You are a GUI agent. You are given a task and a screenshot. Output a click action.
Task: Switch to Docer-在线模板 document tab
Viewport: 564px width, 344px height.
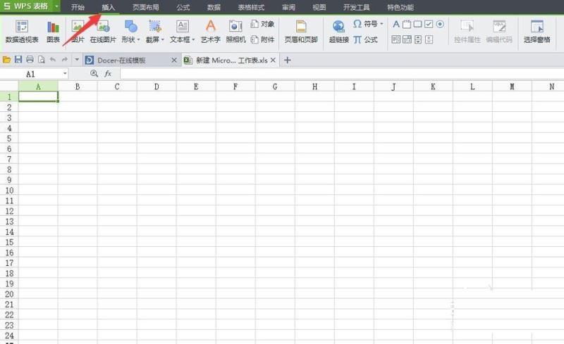tap(125, 60)
